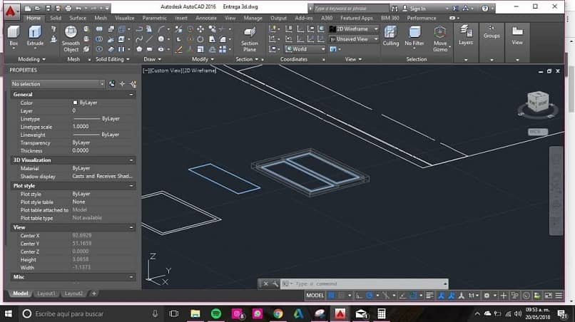The width and height of the screenshot is (575, 322).
Task: Expand the Draw panel dropdown
Action: coord(153,59)
